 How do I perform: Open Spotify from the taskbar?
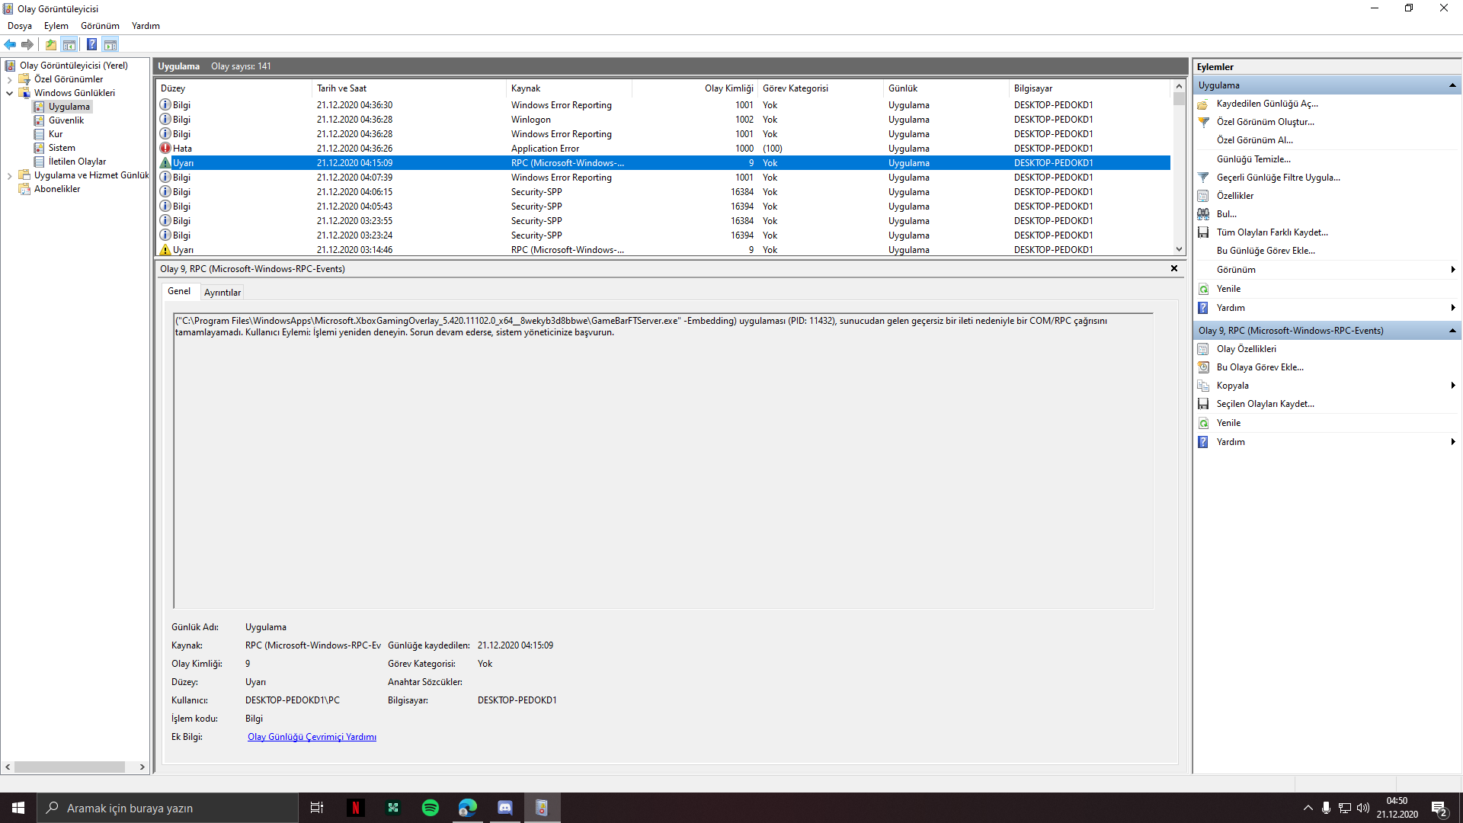tap(431, 808)
